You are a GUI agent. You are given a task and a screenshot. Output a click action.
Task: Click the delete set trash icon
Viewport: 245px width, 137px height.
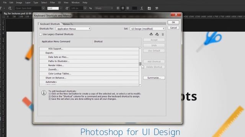pyautogui.click(x=163, y=34)
